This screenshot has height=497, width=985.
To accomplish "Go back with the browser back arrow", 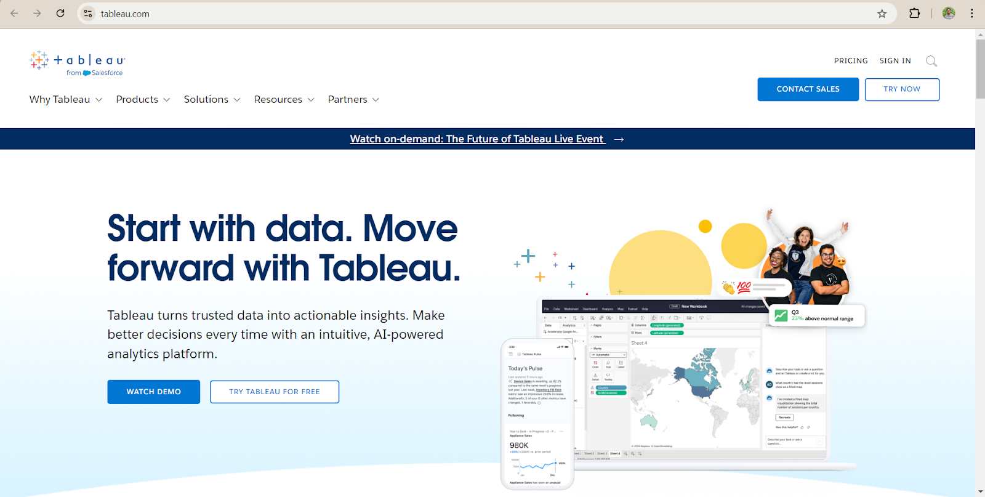I will [x=14, y=14].
